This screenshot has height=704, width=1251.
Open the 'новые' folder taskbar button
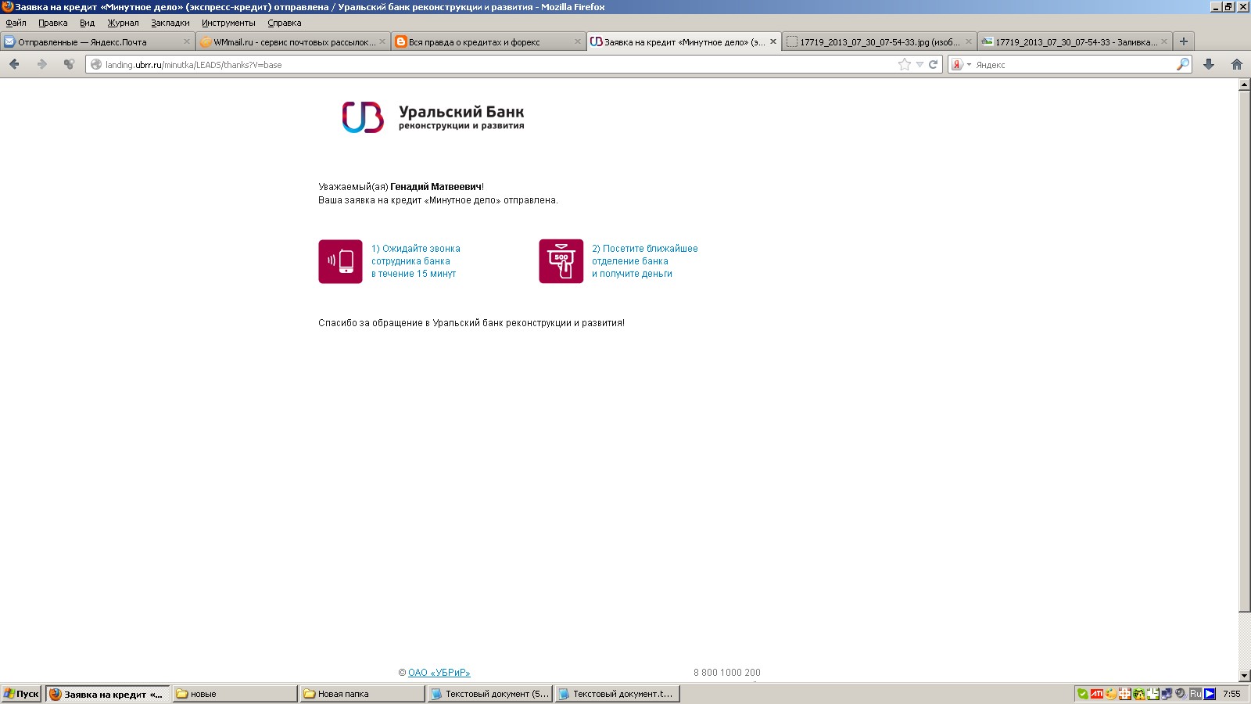(235, 694)
